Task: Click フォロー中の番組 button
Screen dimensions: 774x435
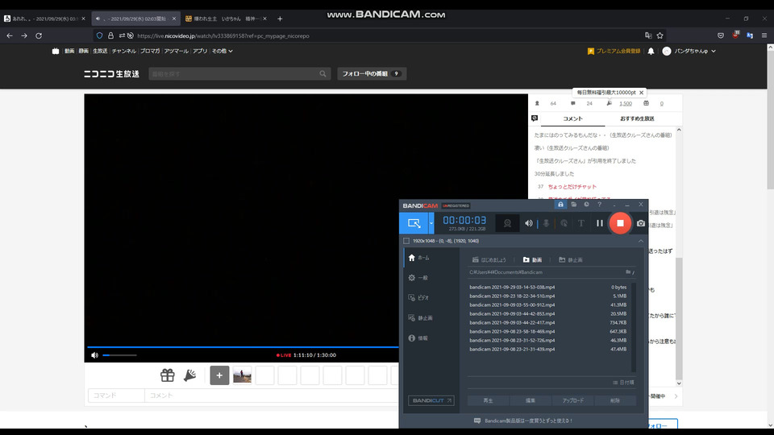Action: point(372,73)
